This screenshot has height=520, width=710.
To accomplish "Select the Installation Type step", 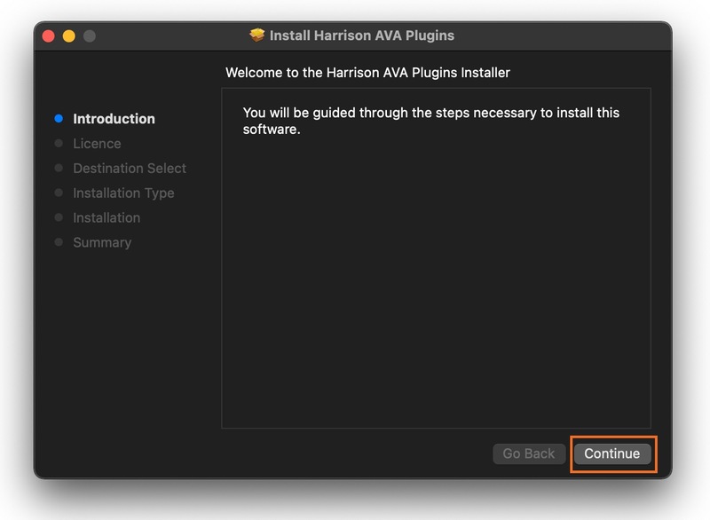I will (123, 193).
